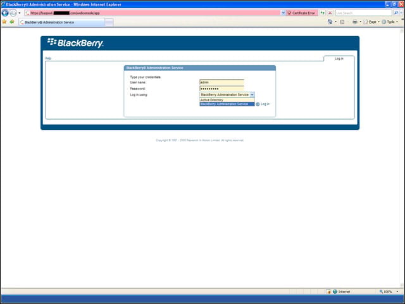Click the Log in link beside arrow icon
Image resolution: width=405 pixels, height=304 pixels.
[x=265, y=104]
